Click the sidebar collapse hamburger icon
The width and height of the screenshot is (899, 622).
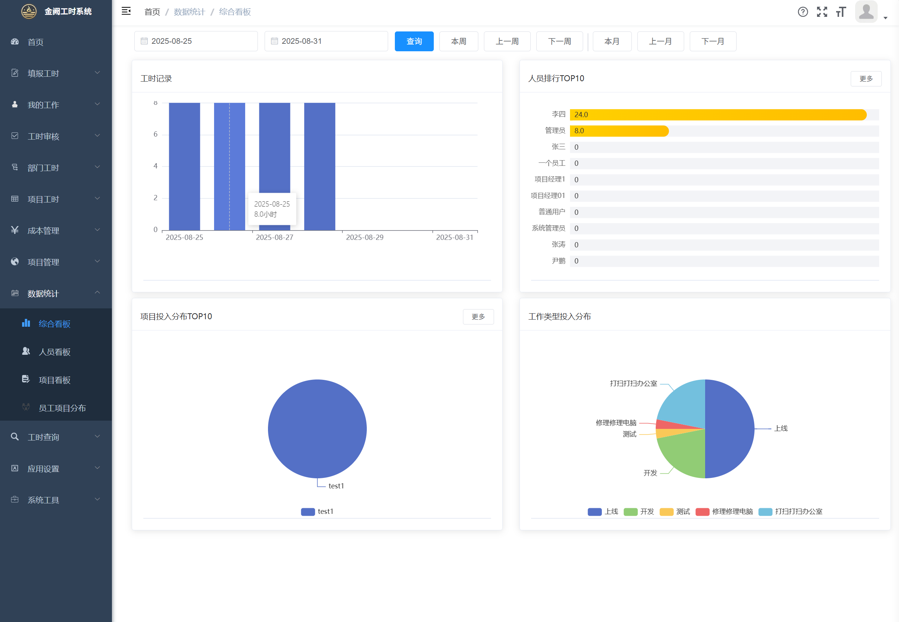click(126, 11)
